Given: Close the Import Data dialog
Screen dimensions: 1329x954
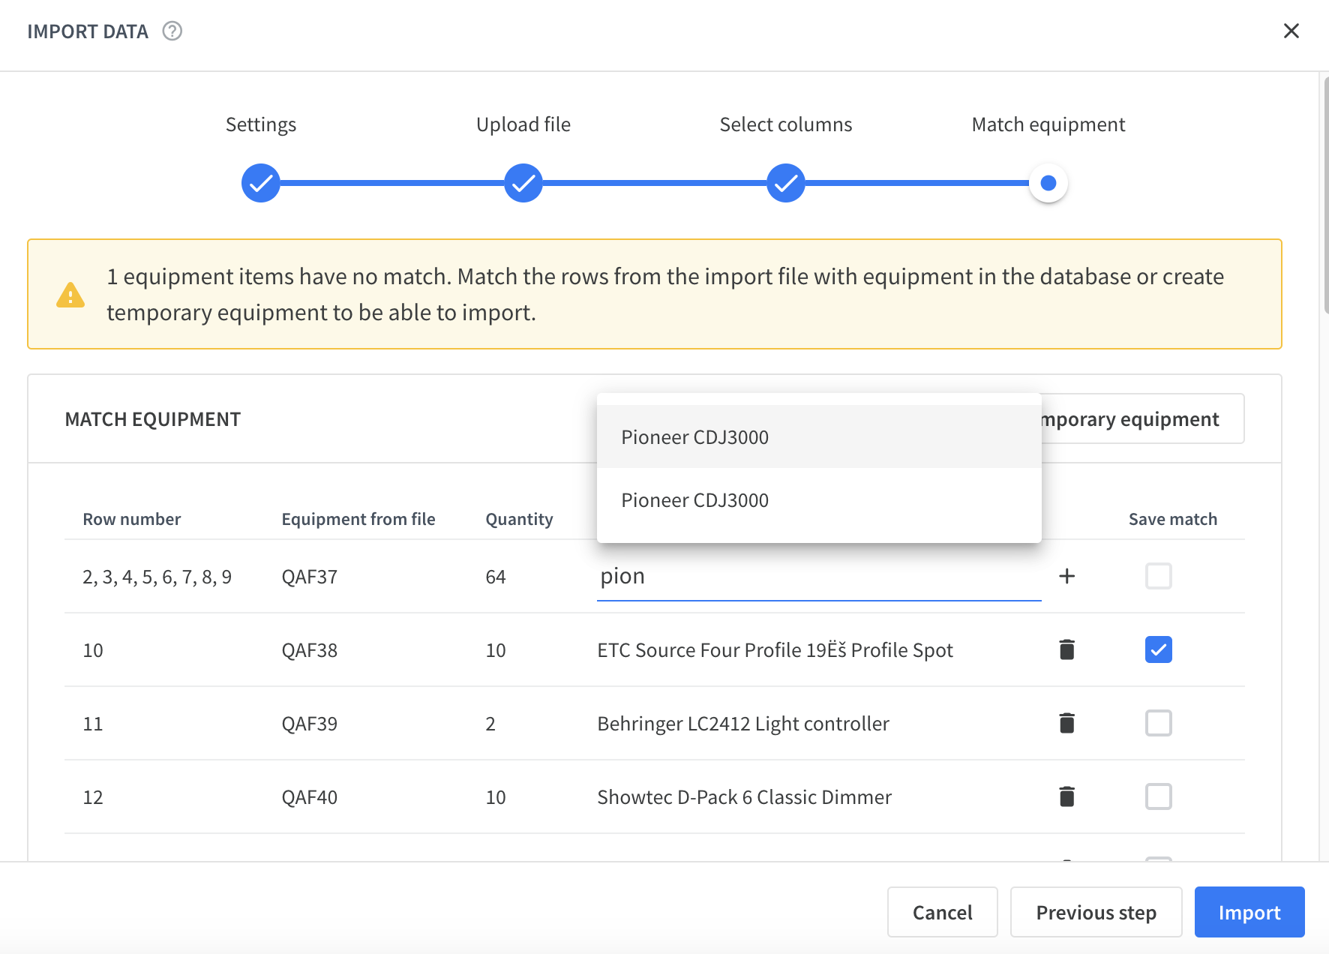Looking at the screenshot, I should click(1291, 31).
